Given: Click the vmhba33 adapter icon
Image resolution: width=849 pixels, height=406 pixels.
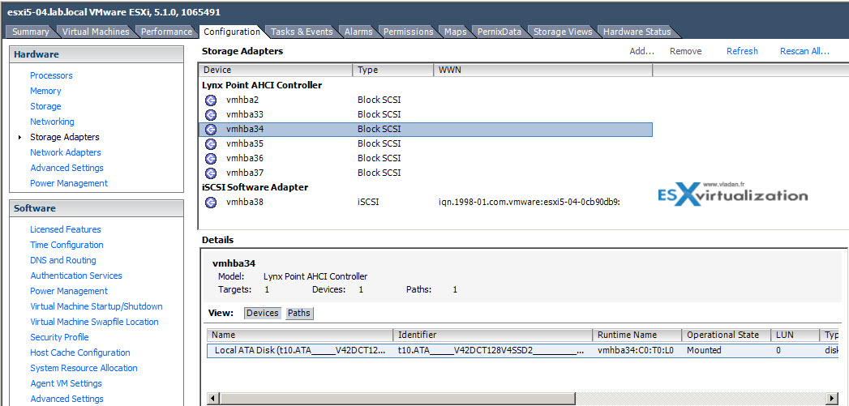Looking at the screenshot, I should (x=211, y=115).
